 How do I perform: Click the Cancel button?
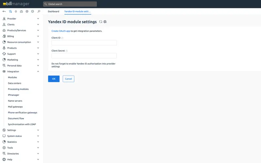[x=69, y=79]
